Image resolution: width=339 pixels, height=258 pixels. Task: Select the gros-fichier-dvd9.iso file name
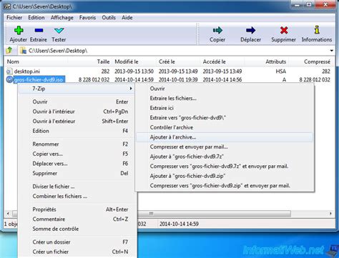point(39,79)
